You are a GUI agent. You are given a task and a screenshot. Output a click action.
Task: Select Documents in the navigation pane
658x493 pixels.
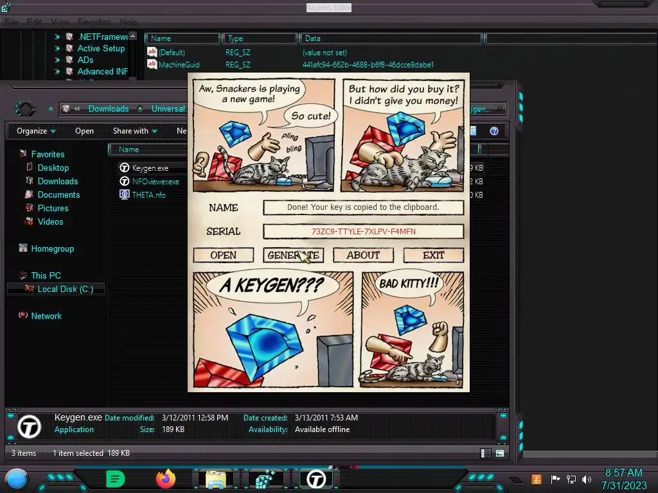[58, 195]
